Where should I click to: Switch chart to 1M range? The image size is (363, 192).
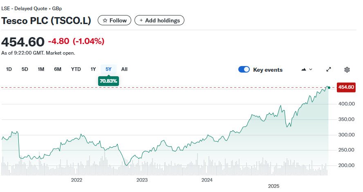[41, 69]
